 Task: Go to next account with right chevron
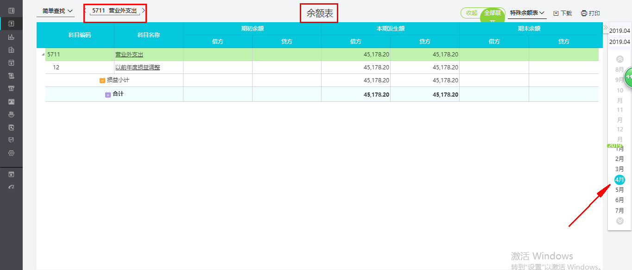tap(144, 10)
